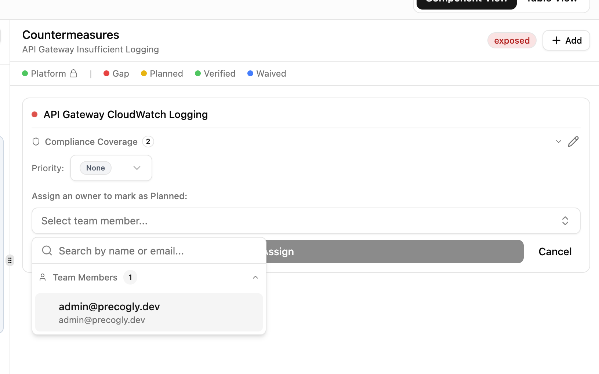Screen dimensions: 599x374
Task: Click the plus Add button
Action: (x=566, y=40)
